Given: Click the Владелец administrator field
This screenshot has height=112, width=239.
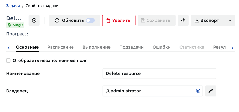Looking at the screenshot, I should pyautogui.click(x=153, y=91).
